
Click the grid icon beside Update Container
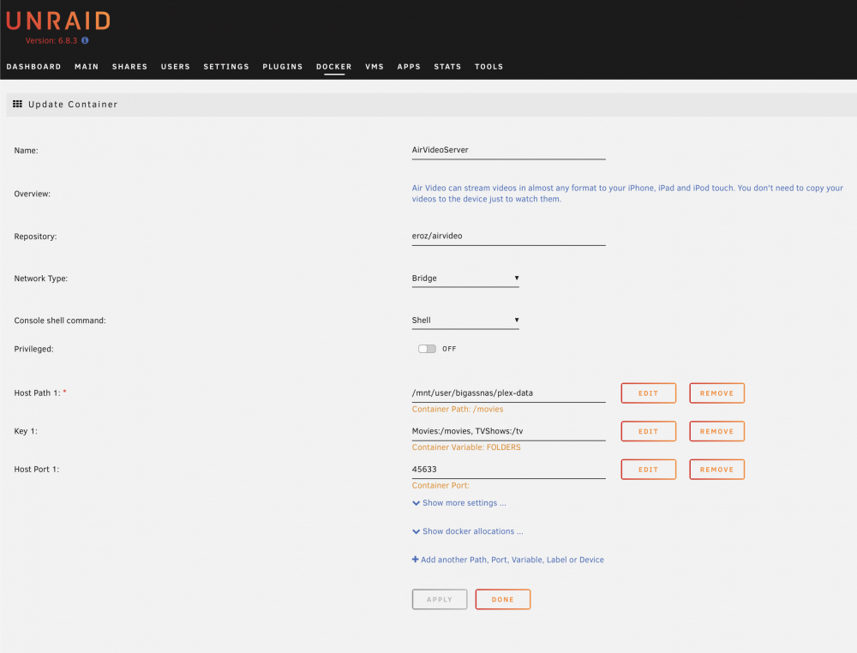click(17, 104)
